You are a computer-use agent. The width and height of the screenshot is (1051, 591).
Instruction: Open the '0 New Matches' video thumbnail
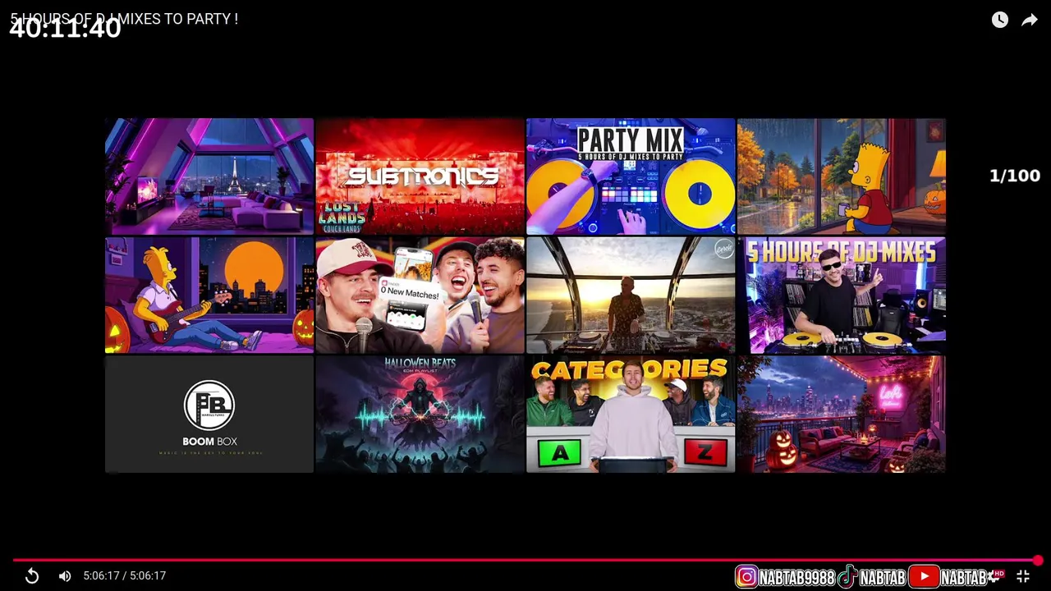coord(420,295)
